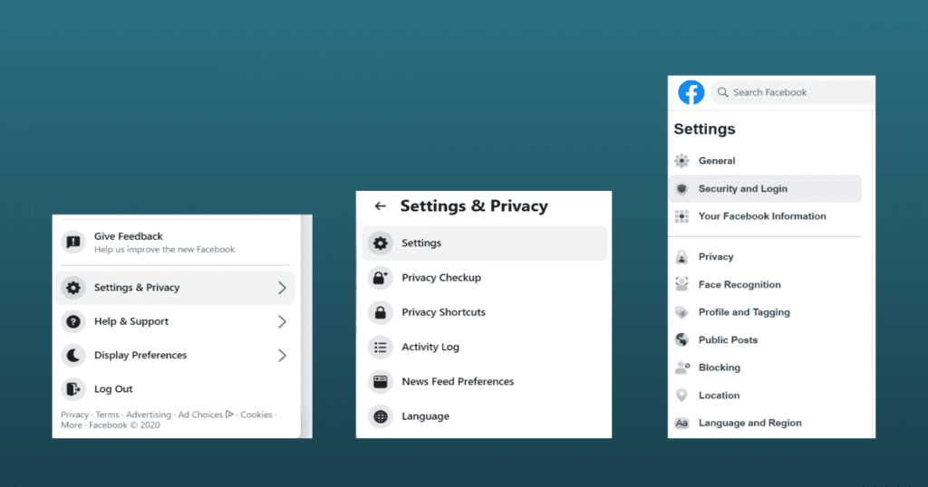Select Blocking in Settings sidebar
Viewport: 928px width, 487px height.
(765, 368)
